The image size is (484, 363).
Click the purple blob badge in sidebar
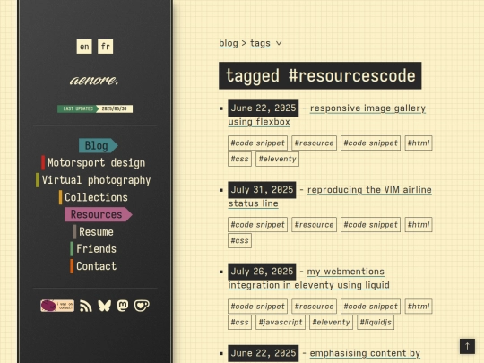(x=57, y=306)
